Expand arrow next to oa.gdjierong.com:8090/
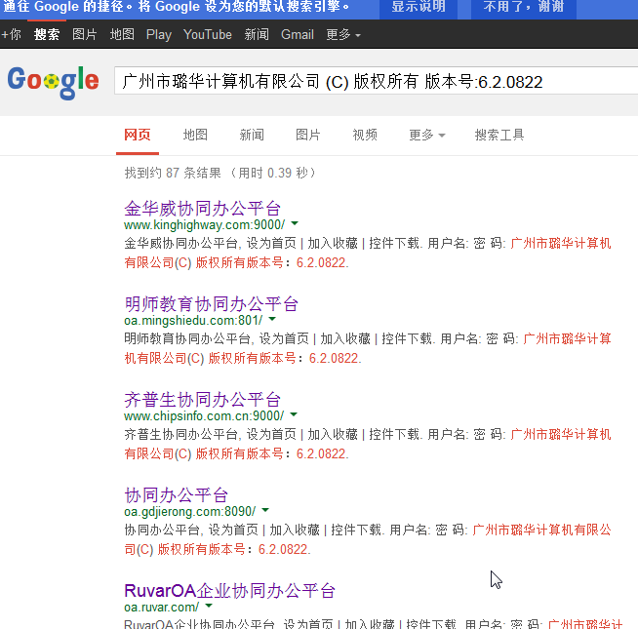Image resolution: width=638 pixels, height=629 pixels. pos(265,510)
